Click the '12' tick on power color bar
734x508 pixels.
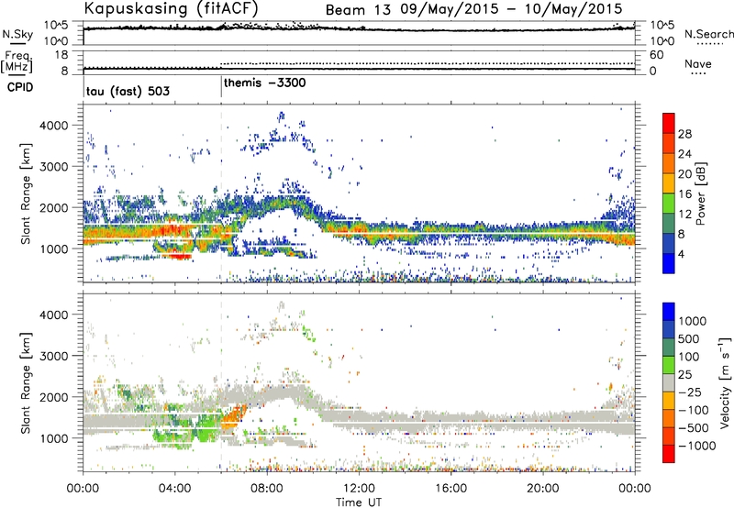coord(684,215)
